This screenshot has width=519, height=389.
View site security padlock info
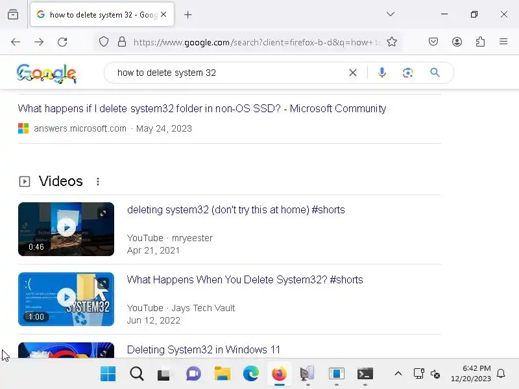(122, 42)
